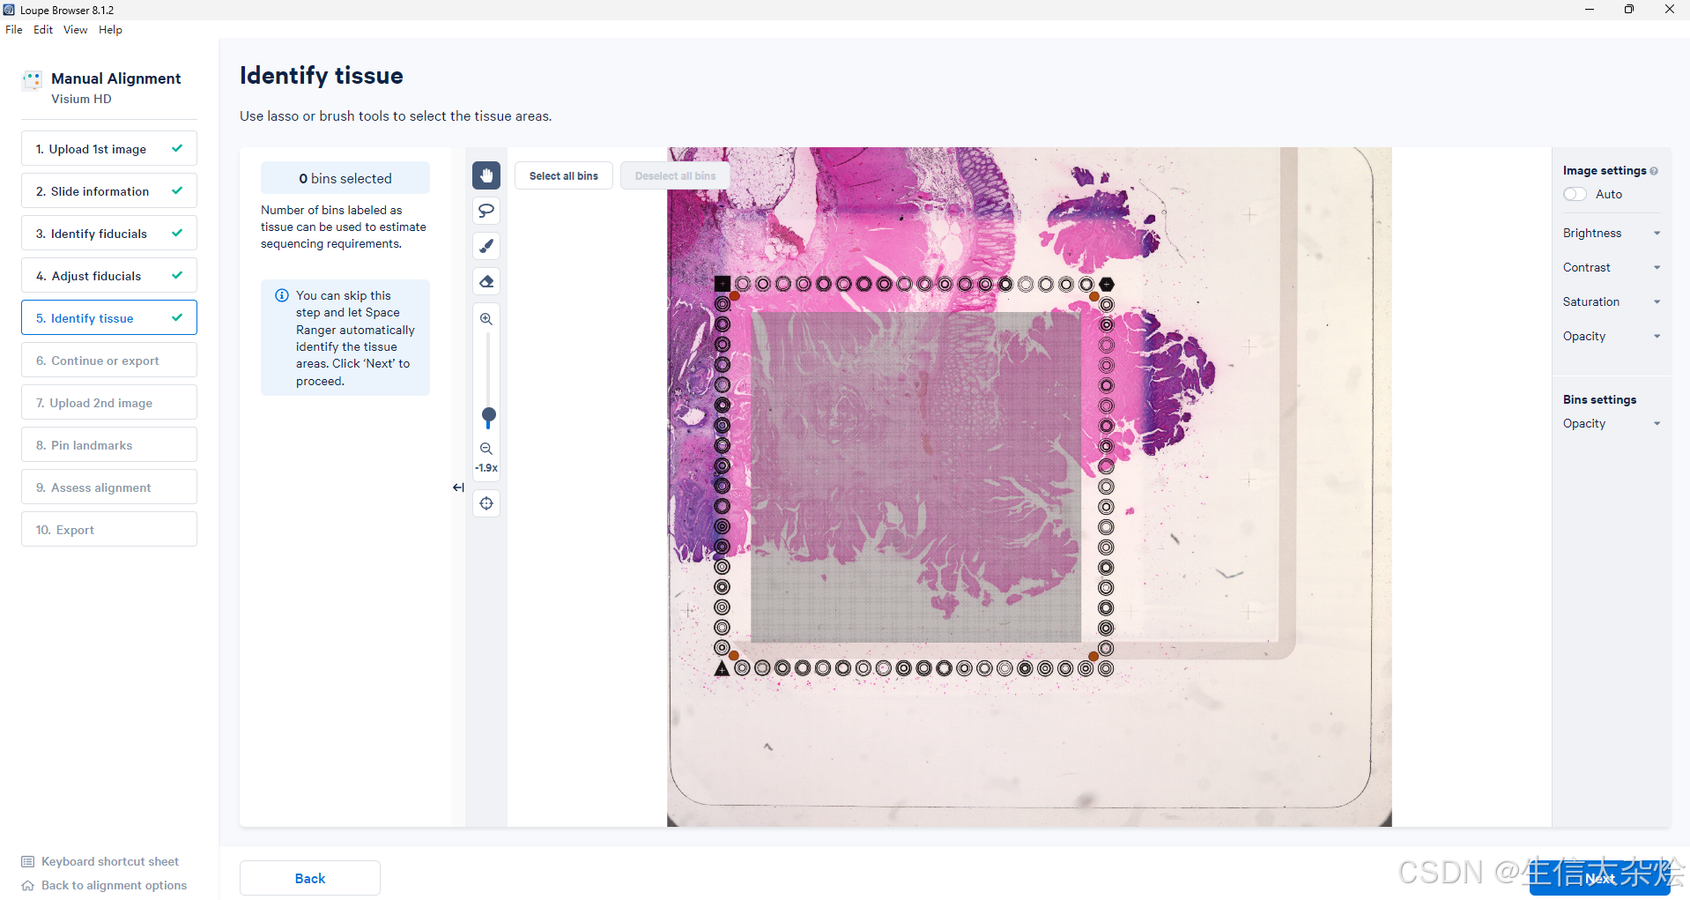Select the eraser tool
Image resolution: width=1690 pixels, height=900 pixels.
(x=486, y=282)
